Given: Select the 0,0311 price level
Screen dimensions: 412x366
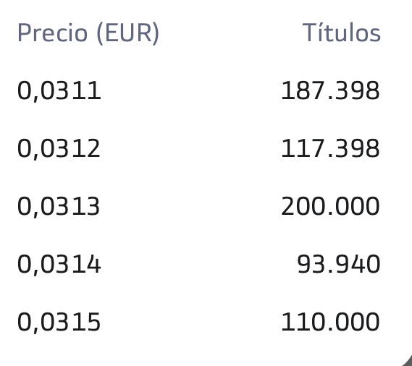Looking at the screenshot, I should click(59, 91).
